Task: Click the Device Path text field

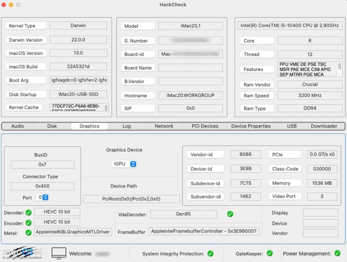Action: pos(131,199)
